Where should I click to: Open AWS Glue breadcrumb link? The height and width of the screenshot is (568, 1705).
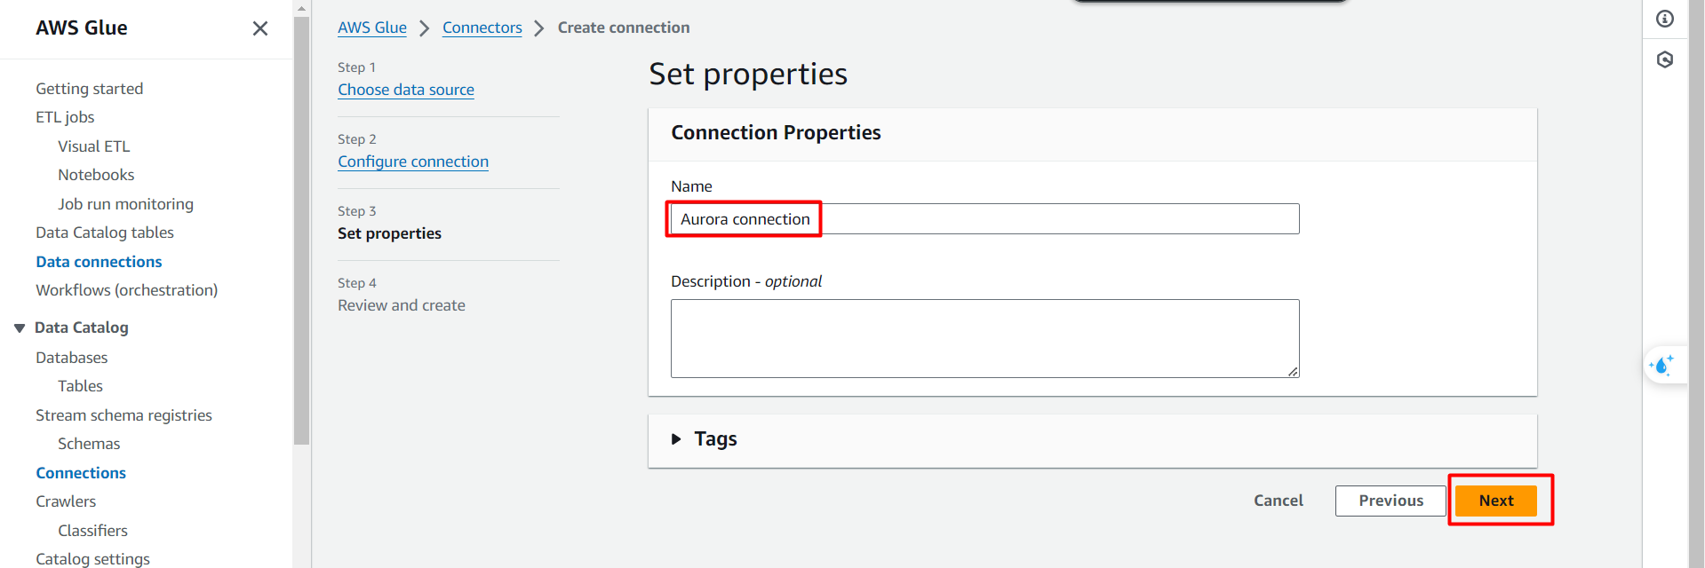(372, 28)
